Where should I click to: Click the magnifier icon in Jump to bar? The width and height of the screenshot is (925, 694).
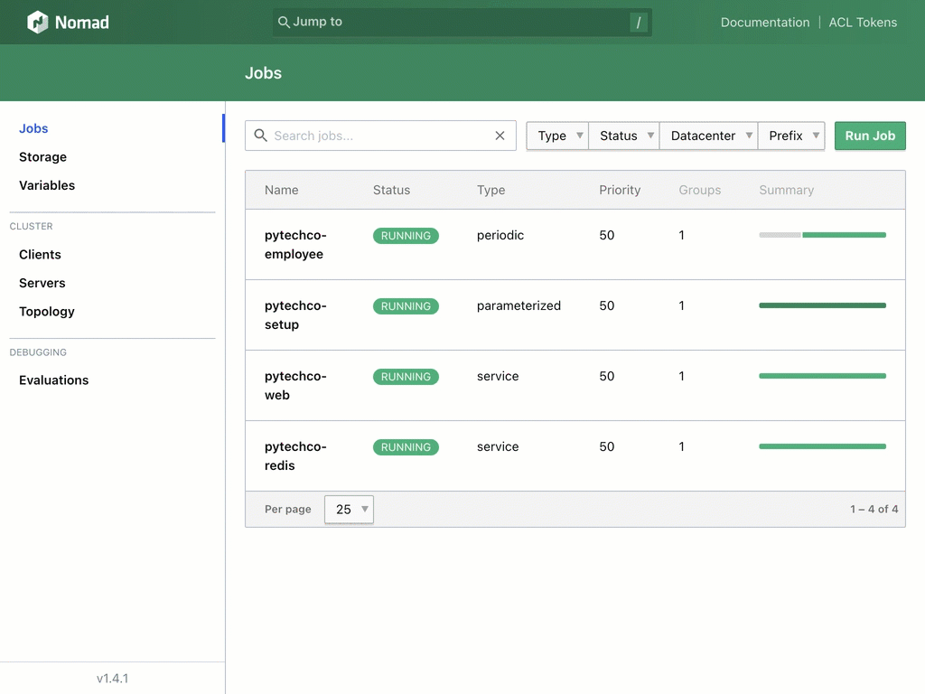click(x=284, y=23)
